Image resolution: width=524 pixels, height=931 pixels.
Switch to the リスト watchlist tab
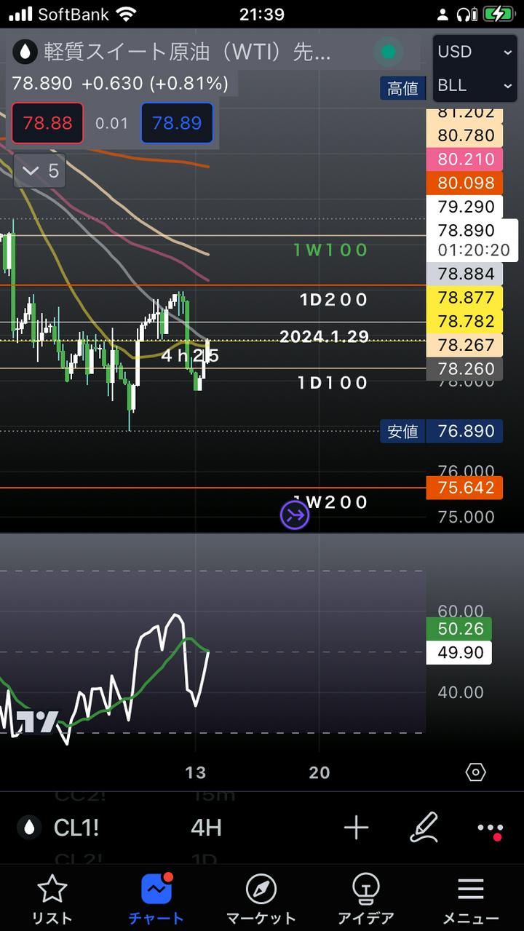click(52, 899)
